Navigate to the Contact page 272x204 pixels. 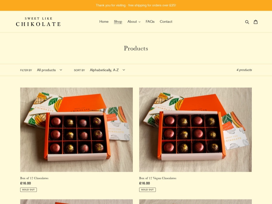click(x=166, y=22)
